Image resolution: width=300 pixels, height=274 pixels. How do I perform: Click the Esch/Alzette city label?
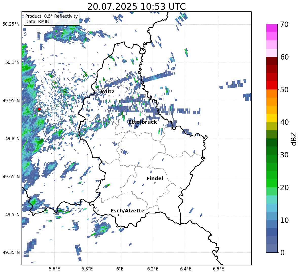click(127, 211)
